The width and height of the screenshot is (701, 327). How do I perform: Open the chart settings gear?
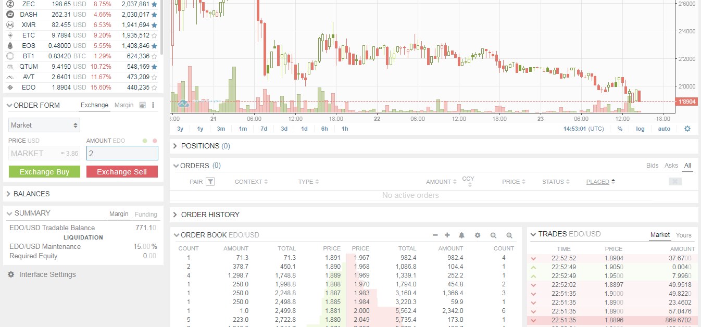coord(687,128)
